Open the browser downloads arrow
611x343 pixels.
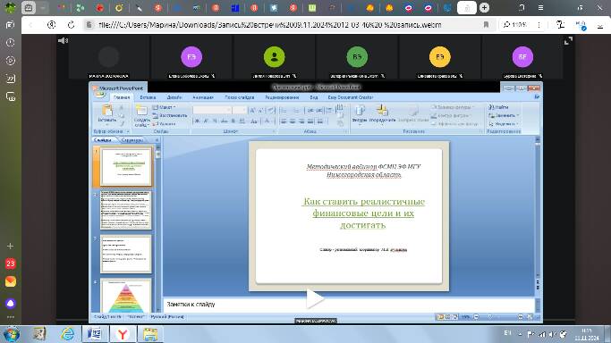pos(600,25)
